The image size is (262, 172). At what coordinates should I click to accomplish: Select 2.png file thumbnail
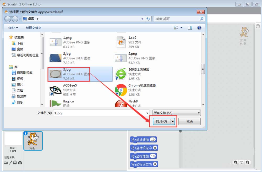click(x=121, y=58)
